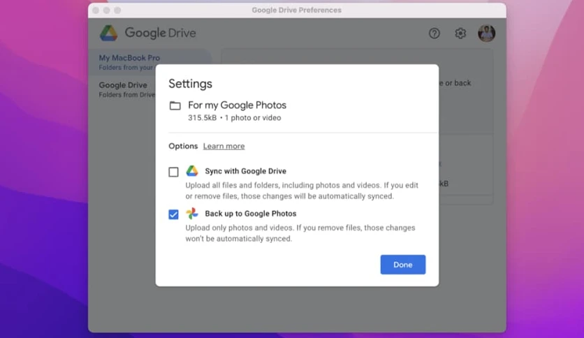Click the 'For my Google Photos' folder name

point(238,105)
